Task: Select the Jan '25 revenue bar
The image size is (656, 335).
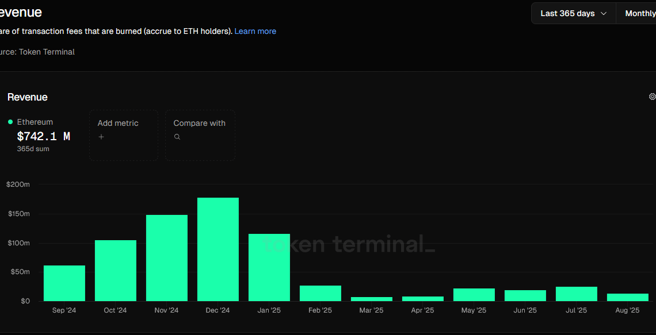Action: (269, 267)
